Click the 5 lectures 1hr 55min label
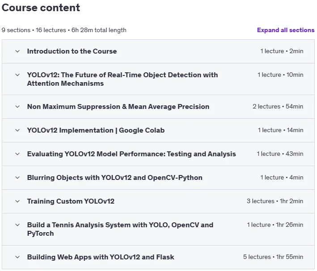Image resolution: width=317 pixels, height=271 pixels. [x=273, y=257]
